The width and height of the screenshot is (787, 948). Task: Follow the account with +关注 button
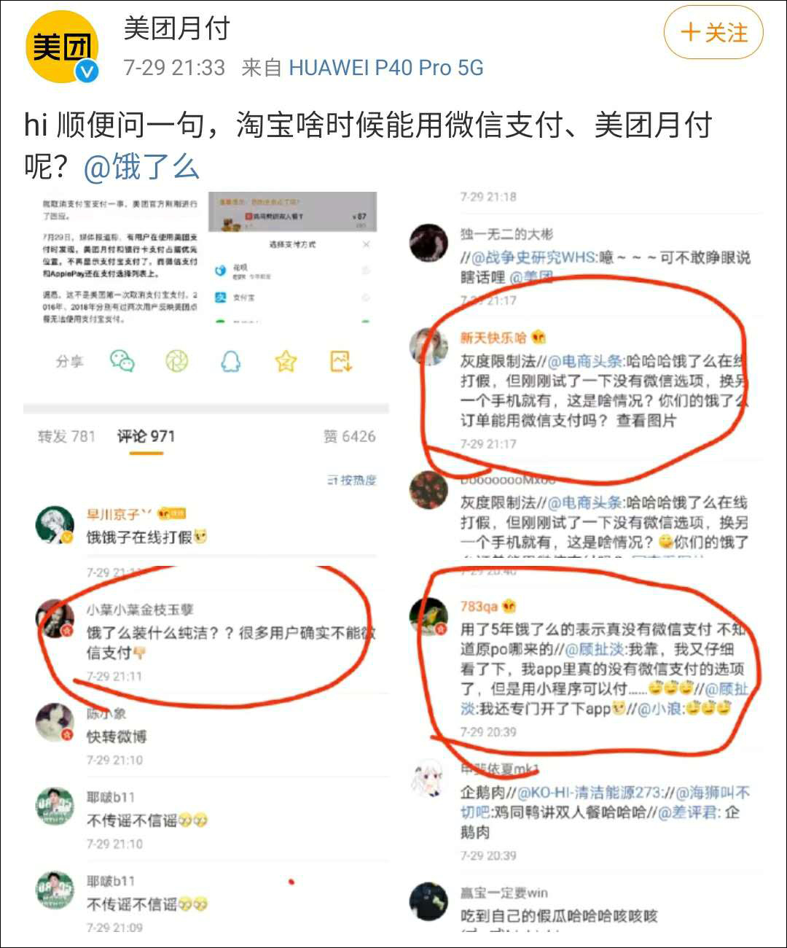point(713,33)
